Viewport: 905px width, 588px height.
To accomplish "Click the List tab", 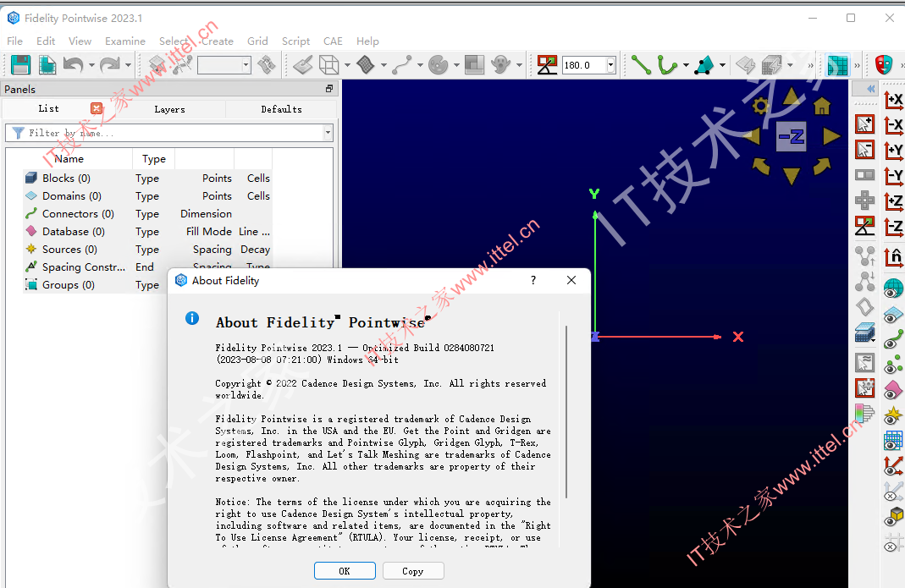I will 48,108.
